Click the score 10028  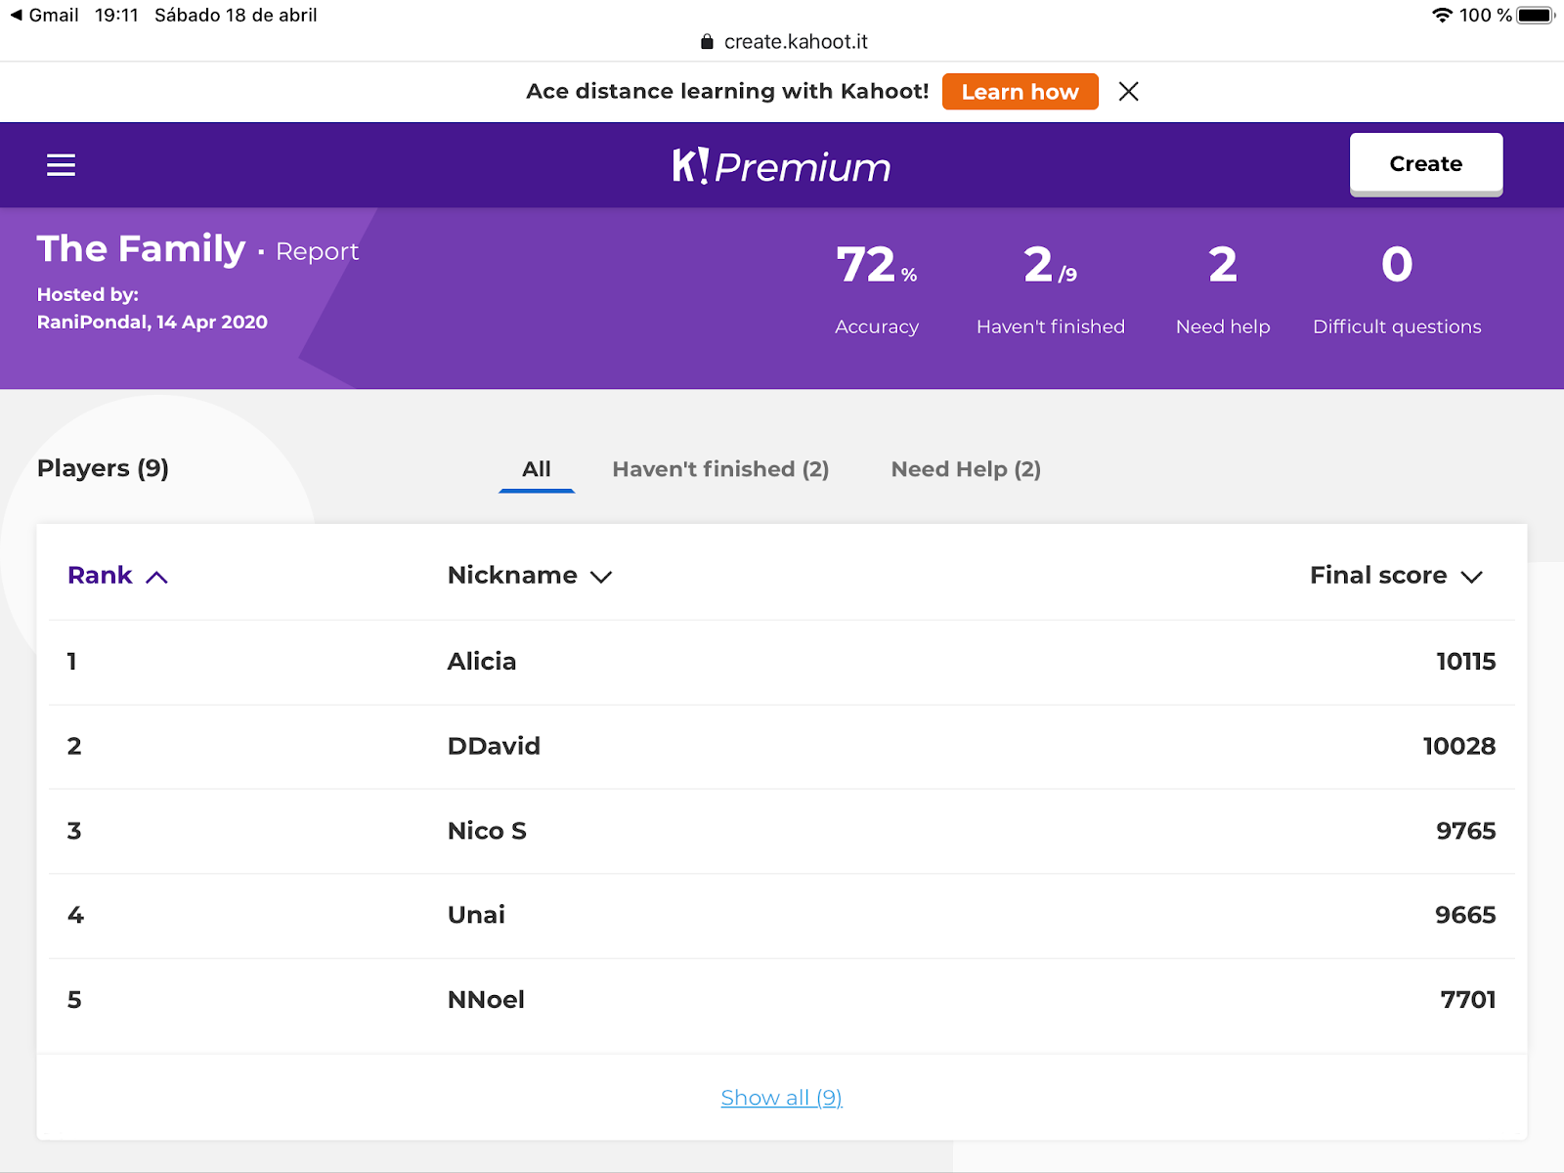click(x=1459, y=747)
